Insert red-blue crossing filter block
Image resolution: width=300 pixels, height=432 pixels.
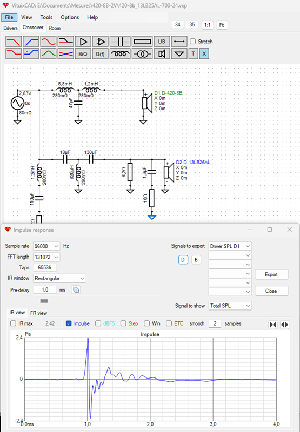pyautogui.click(x=65, y=53)
